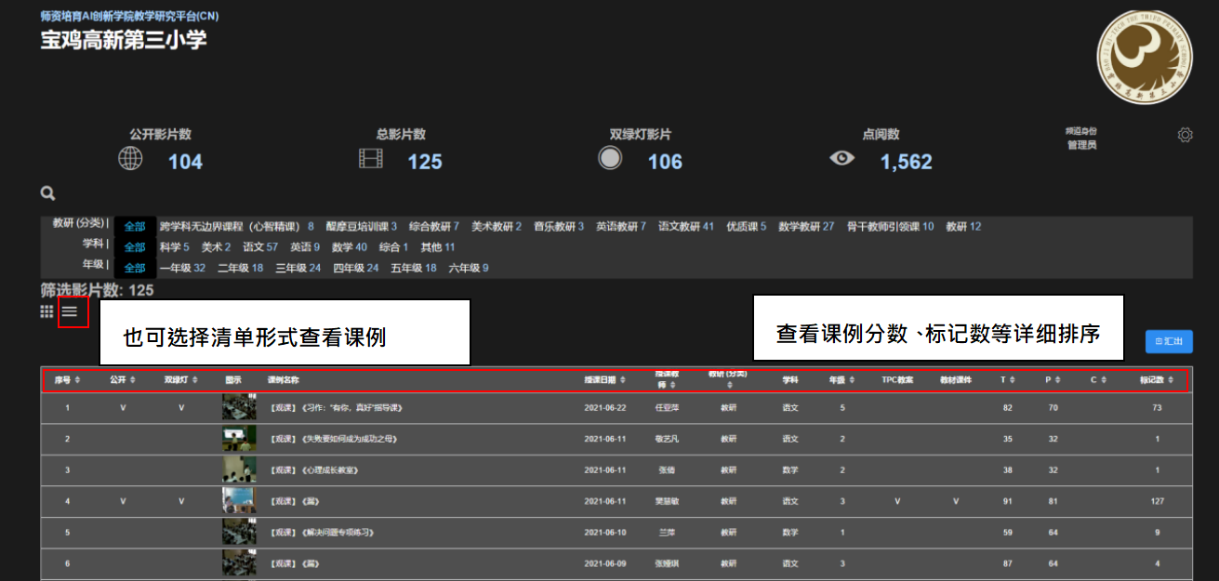Viewport: 1219px width, 581px height.
Task: Open the settings gear icon
Action: coord(1185,135)
